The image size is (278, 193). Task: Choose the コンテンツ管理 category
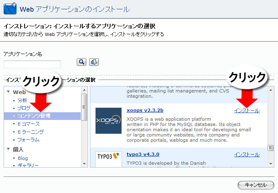pyautogui.click(x=33, y=116)
